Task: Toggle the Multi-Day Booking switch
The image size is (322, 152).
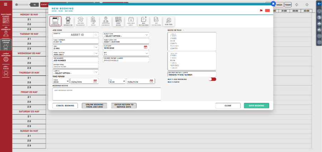Action: click(x=212, y=79)
